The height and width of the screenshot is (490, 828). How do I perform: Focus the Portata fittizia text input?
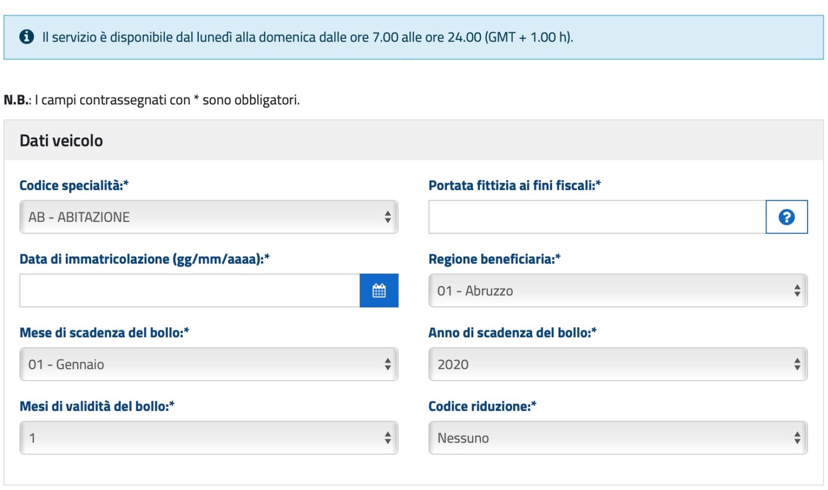tap(597, 217)
